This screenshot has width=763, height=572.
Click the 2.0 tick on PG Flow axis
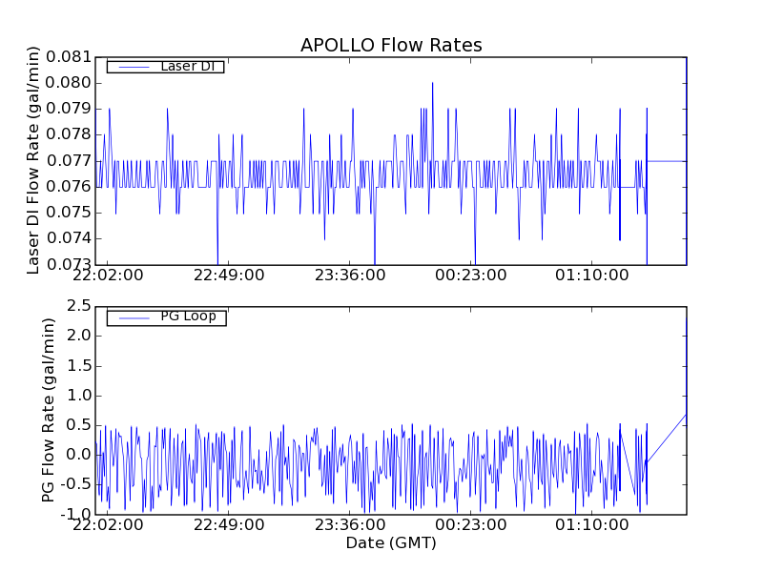79,336
